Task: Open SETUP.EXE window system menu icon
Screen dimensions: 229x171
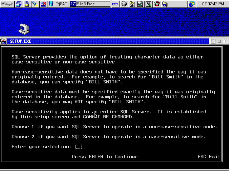Action: click(3, 41)
